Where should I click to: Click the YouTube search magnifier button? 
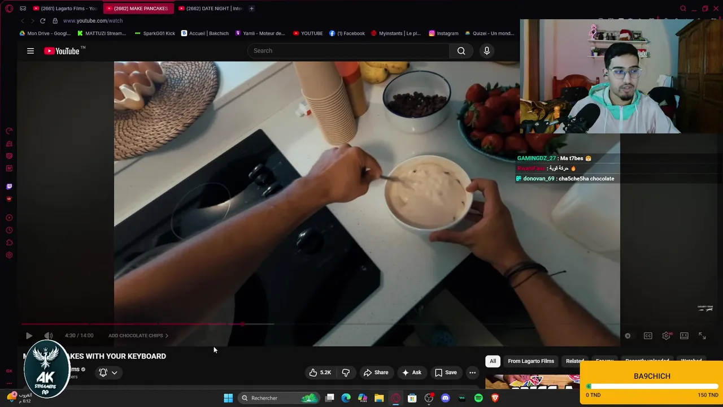tap(461, 51)
